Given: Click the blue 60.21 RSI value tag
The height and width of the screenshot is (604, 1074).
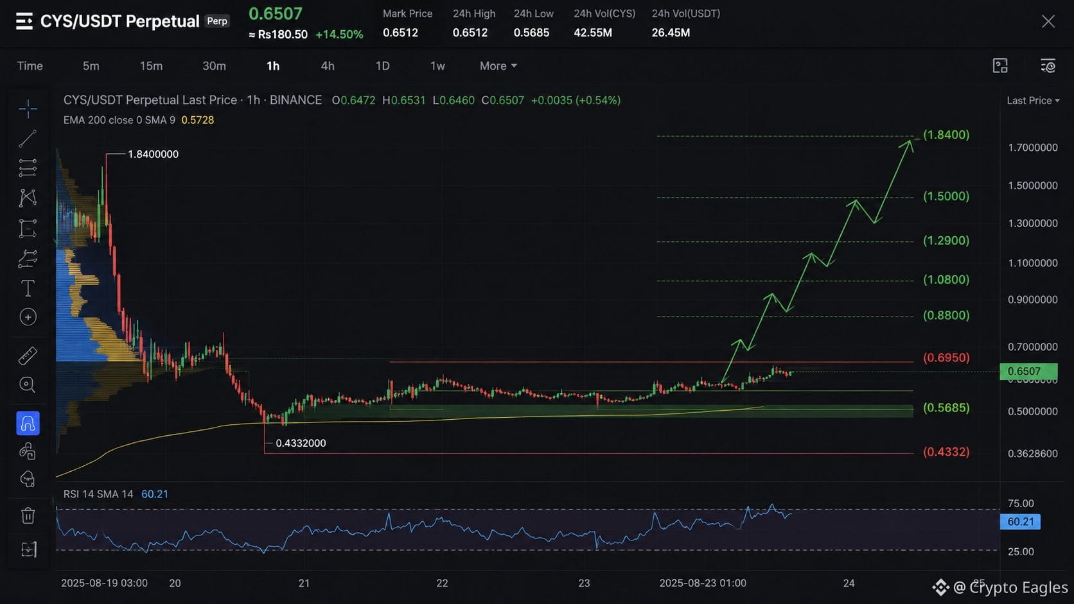Looking at the screenshot, I should click(x=1020, y=522).
